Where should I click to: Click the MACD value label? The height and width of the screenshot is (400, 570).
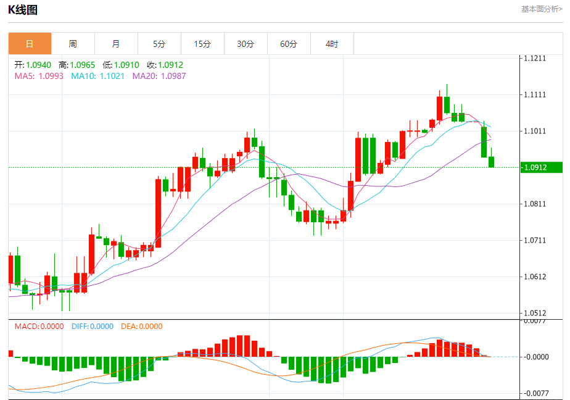coord(39,326)
